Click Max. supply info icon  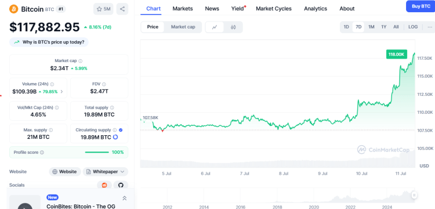51,130
